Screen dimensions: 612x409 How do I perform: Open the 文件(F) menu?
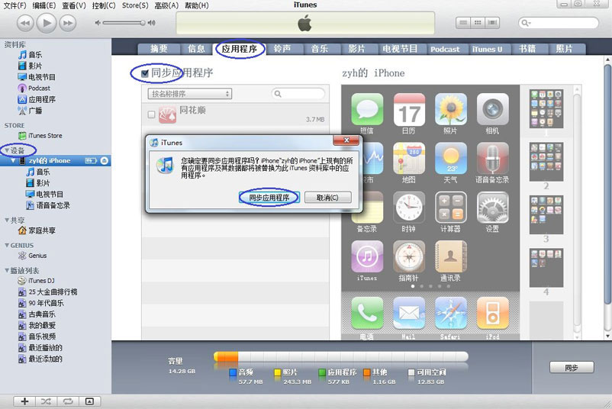[14, 5]
